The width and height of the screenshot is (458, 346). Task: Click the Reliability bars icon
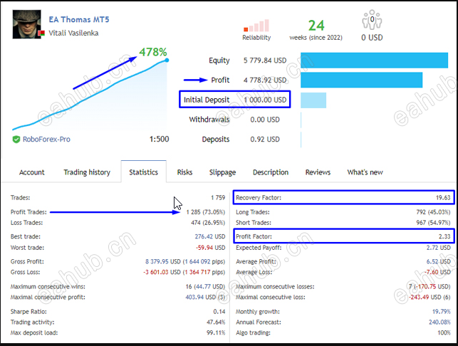256,26
